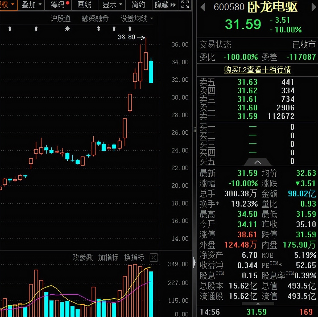Screen dimensions: 318x317
Task: Click the 36.80 high price label on chart
Action: tap(127, 37)
